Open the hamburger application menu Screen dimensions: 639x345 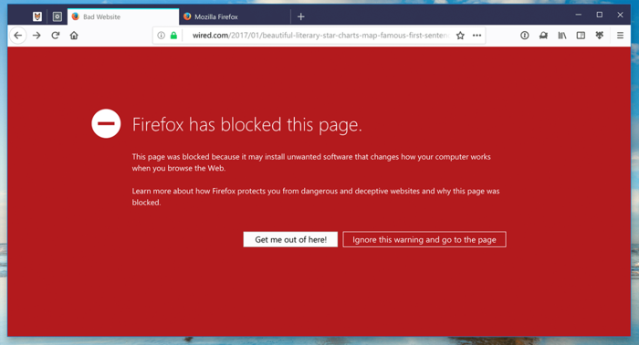pyautogui.click(x=620, y=36)
